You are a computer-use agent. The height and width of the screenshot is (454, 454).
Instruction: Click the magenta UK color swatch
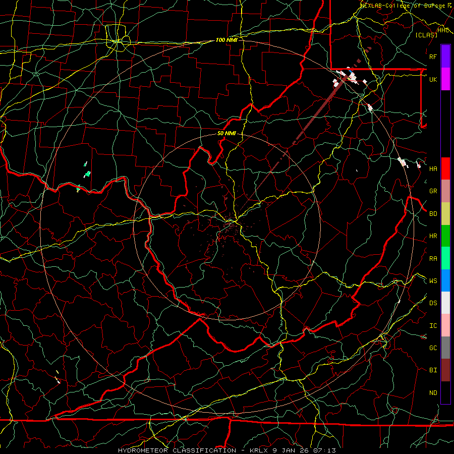(445, 79)
